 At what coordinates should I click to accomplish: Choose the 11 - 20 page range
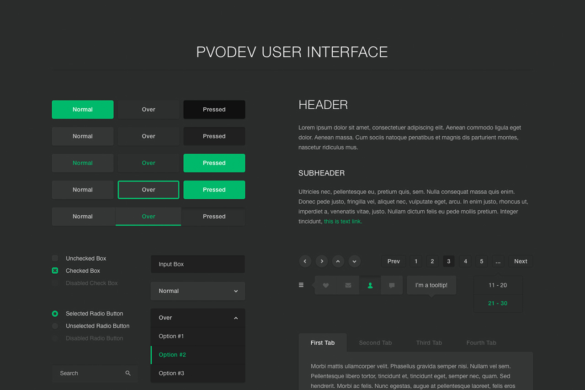tap(498, 285)
